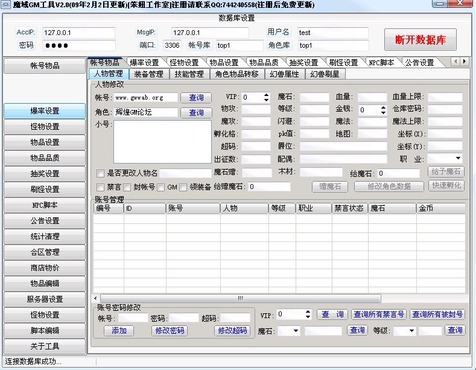Select 抽奖设置 in the left sidebar

[x=45, y=174]
